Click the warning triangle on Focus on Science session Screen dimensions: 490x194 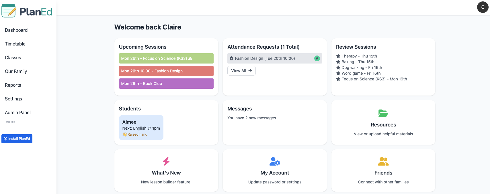coord(190,58)
